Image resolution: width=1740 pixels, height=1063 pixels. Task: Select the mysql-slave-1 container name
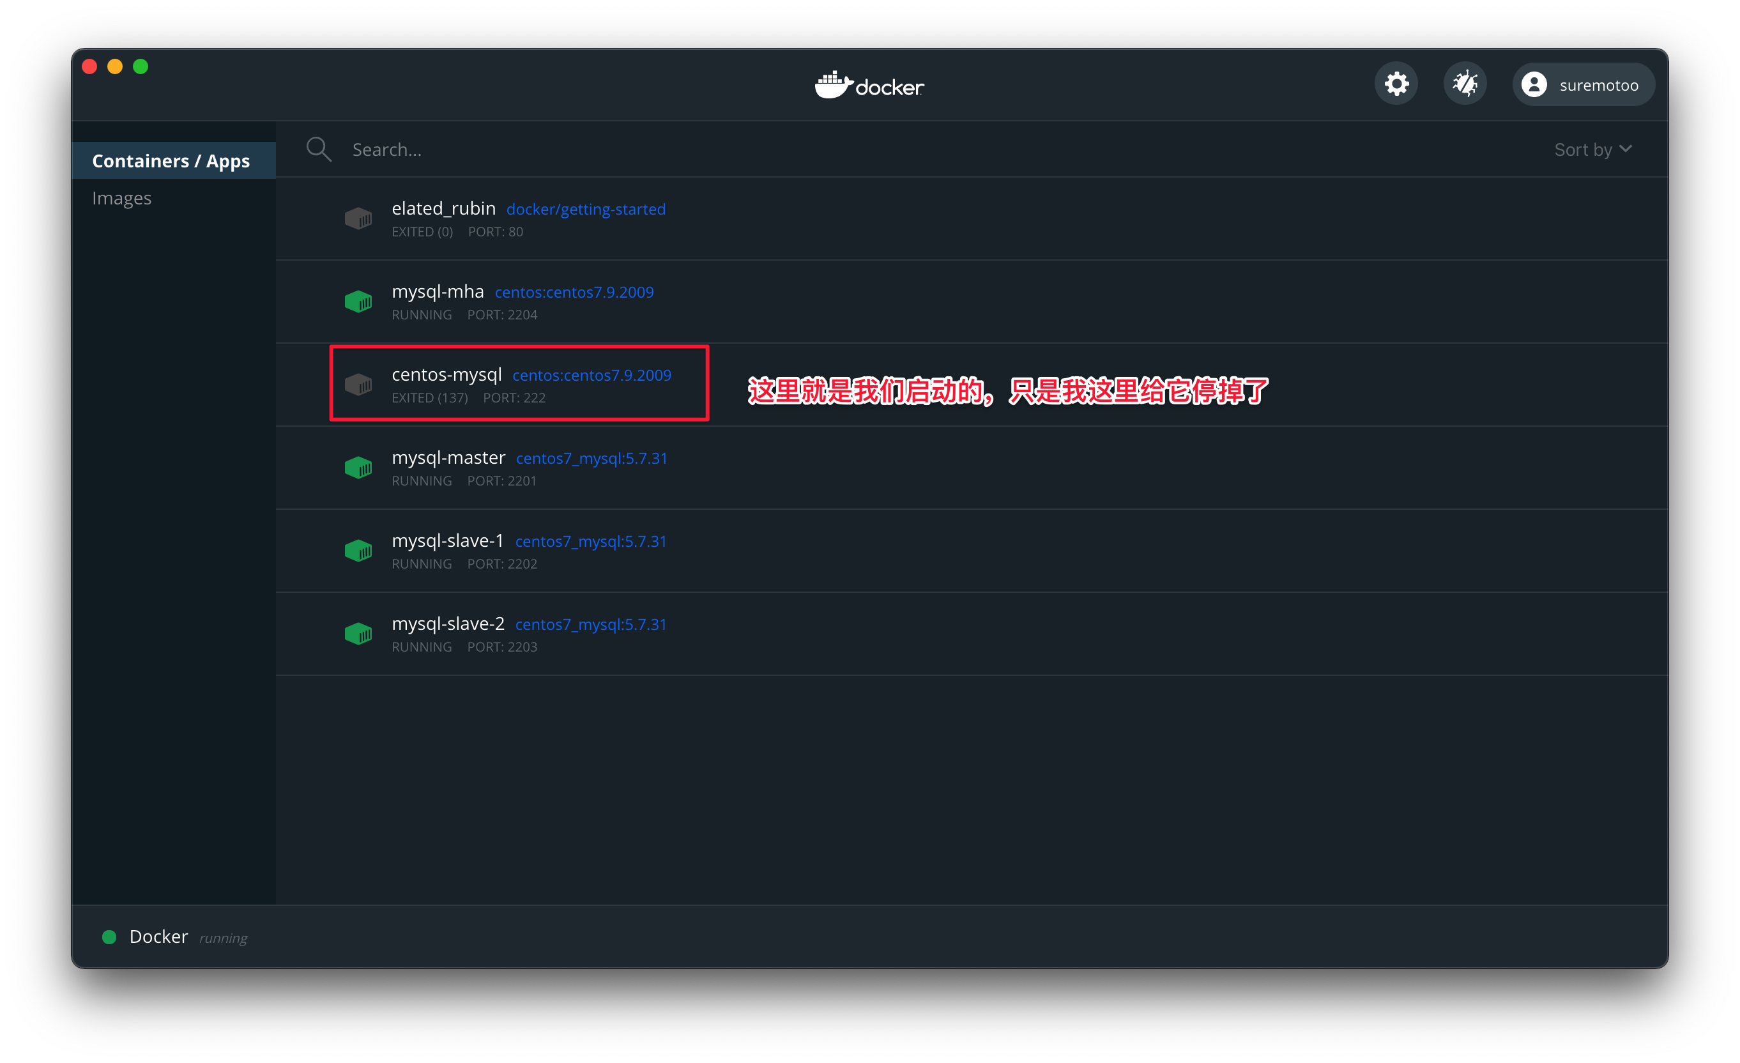point(448,540)
